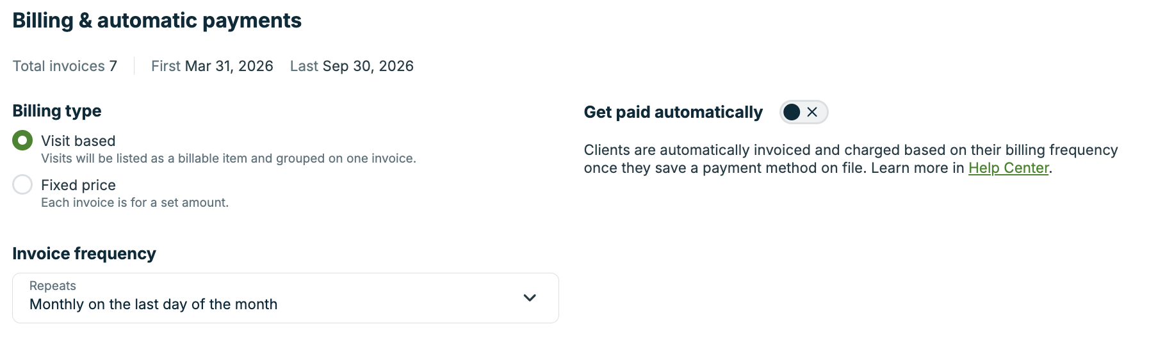Image resolution: width=1149 pixels, height=347 pixels.
Task: Click the 'Billing type' section heading
Action: 57,111
